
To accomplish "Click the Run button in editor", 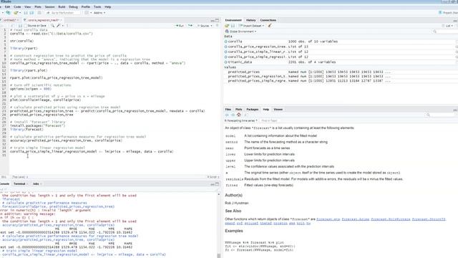I will coord(180,26).
